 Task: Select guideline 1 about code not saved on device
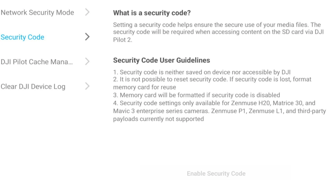click(202, 72)
